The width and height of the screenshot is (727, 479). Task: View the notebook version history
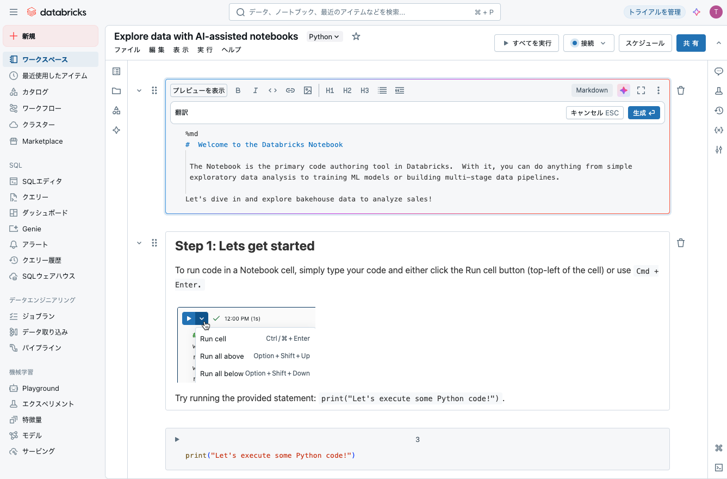tap(718, 110)
